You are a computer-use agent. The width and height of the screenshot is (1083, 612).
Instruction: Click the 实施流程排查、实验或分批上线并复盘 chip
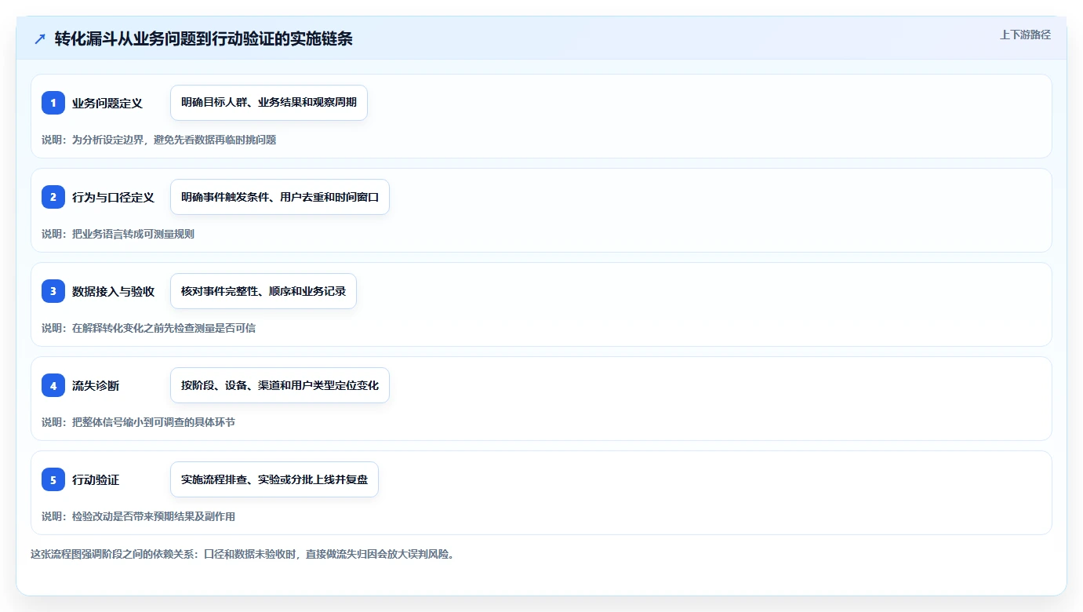click(x=274, y=479)
